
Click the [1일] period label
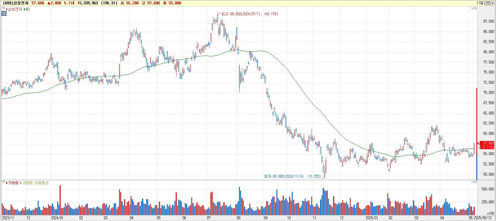pos(481,3)
